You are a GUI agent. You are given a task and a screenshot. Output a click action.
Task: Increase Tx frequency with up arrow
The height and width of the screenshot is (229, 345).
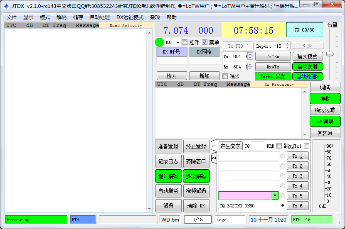coord(250,54)
